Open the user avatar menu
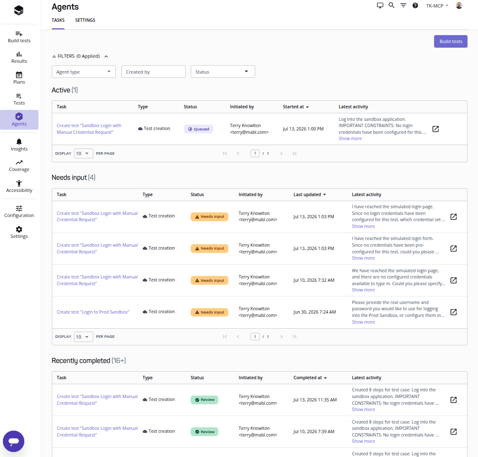 tap(459, 5)
